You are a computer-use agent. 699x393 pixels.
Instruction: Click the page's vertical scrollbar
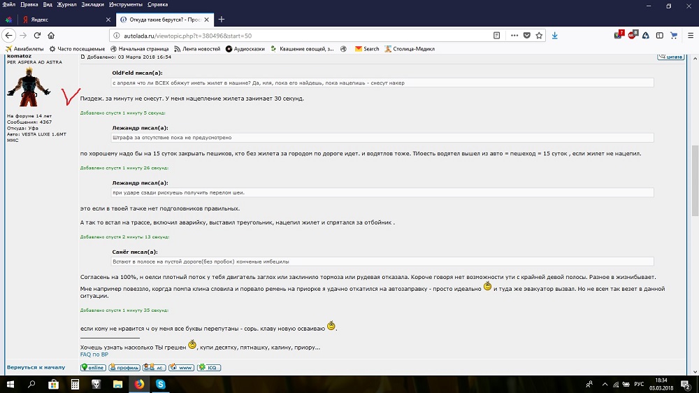[x=695, y=182]
